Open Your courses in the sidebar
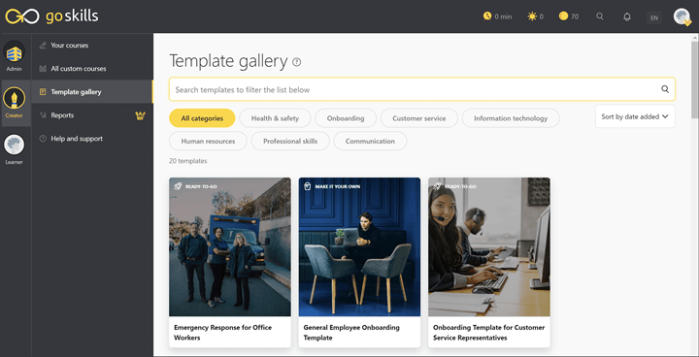This screenshot has height=357, width=699. pos(70,45)
